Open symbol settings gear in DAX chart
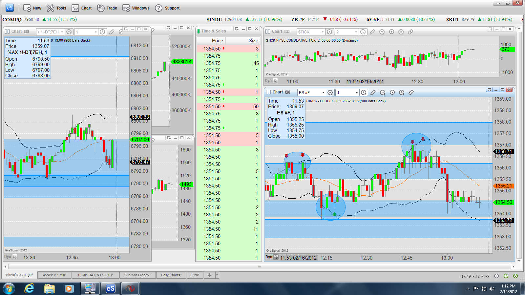The height and width of the screenshot is (295, 525). (x=69, y=32)
